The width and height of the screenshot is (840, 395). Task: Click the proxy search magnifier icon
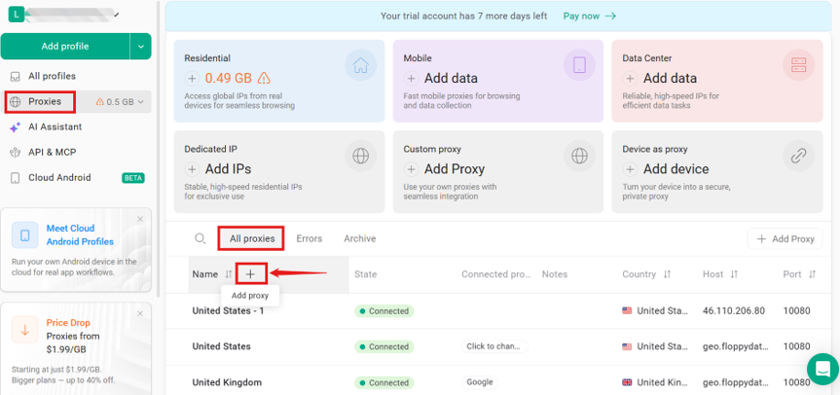pyautogui.click(x=200, y=238)
